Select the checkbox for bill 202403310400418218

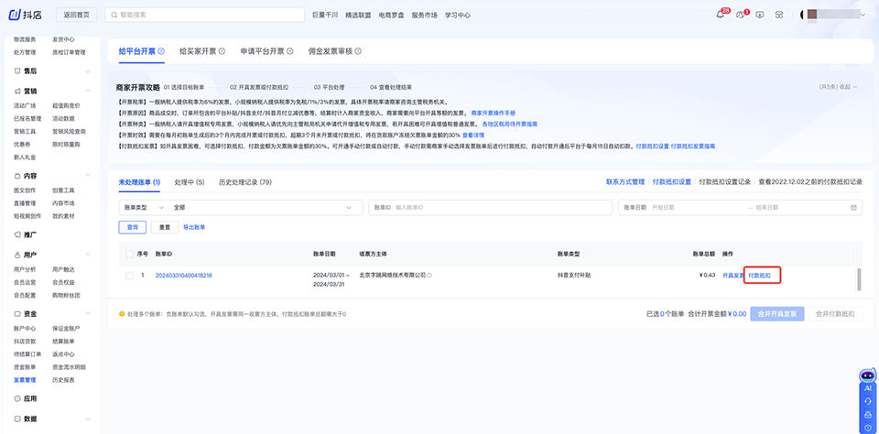click(x=128, y=275)
